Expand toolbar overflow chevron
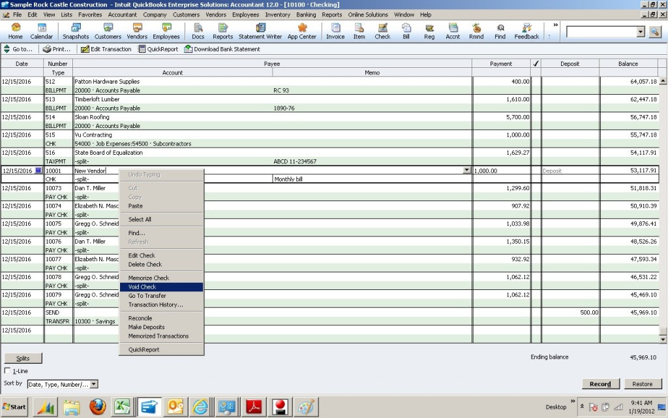The width and height of the screenshot is (668, 418). tap(556, 25)
